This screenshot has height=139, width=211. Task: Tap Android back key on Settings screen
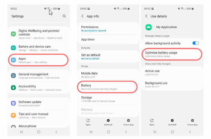coord(56,132)
